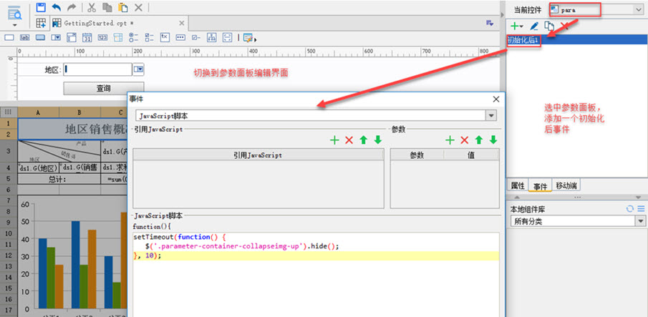Select the tree view widget tool
This screenshot has height=317, width=648.
[212, 37]
